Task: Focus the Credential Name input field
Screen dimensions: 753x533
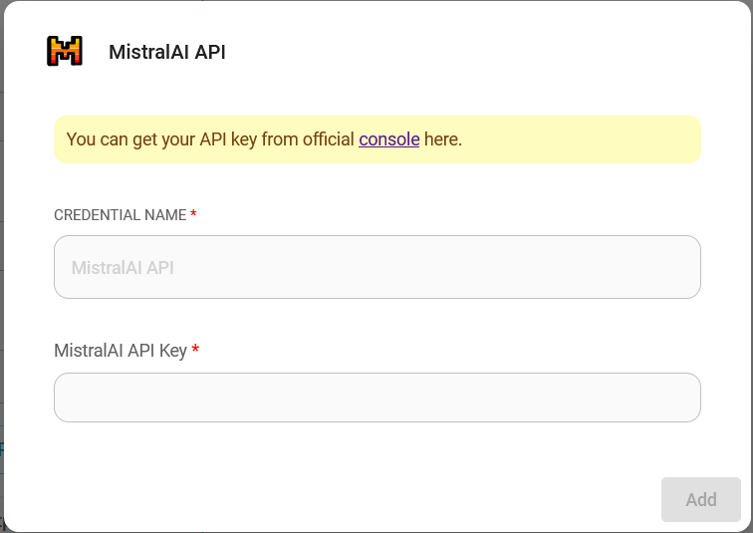Action: (376, 267)
